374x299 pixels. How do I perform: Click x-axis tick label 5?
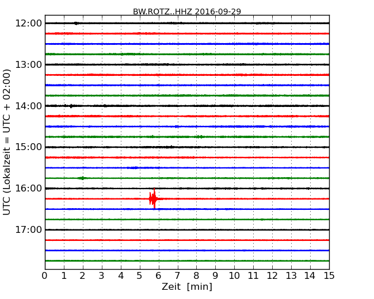click(x=139, y=276)
